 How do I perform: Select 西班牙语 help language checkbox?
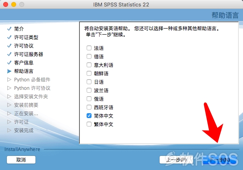[x=89, y=107]
